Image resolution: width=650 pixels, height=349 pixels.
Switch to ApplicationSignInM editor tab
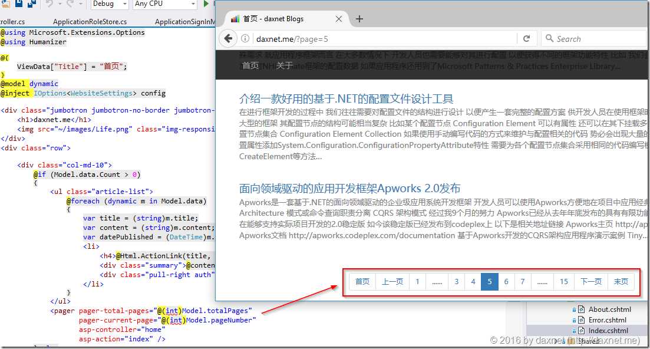[185, 22]
